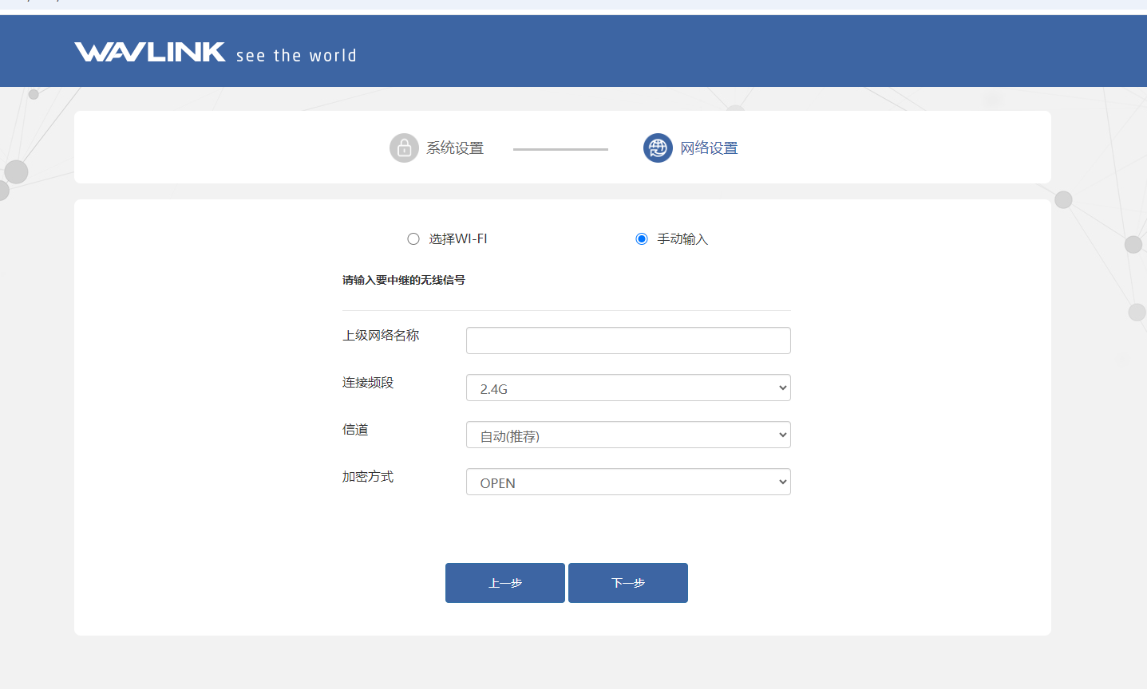Screen dimensions: 1147x689
Task: Click inside the 上级网络名称 input field
Action: (627, 341)
